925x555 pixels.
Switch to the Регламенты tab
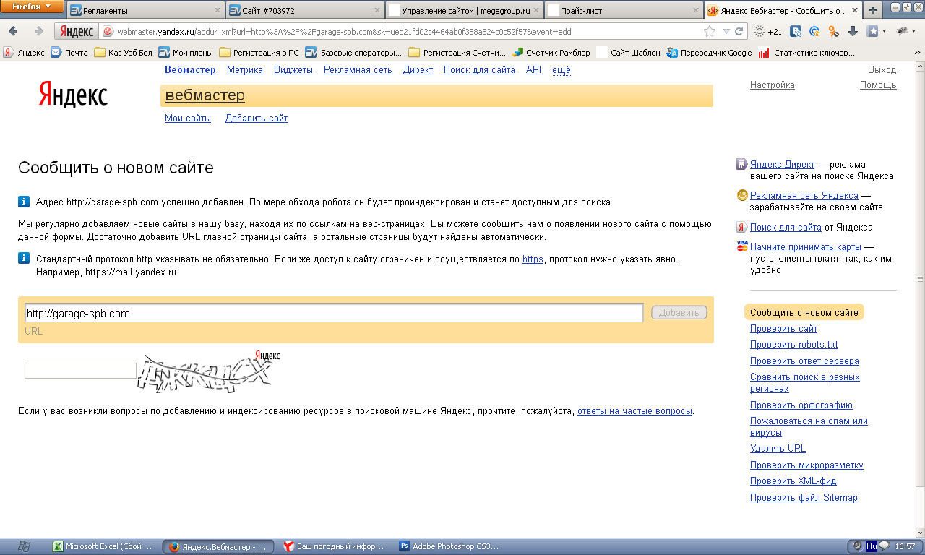pos(145,10)
